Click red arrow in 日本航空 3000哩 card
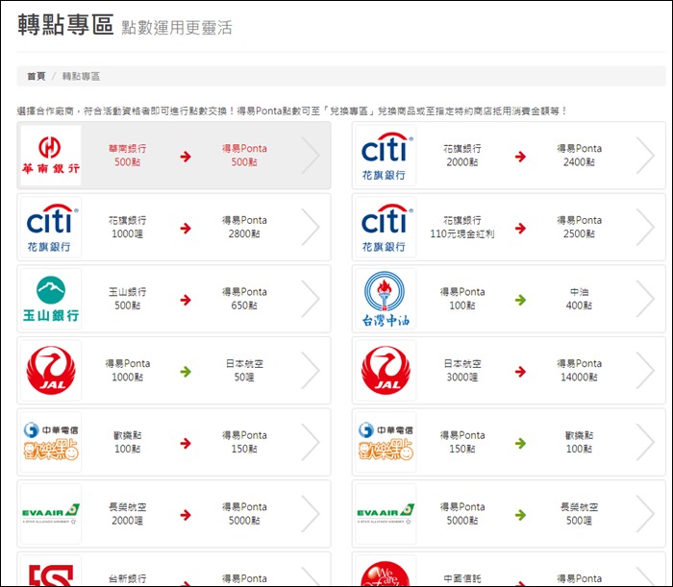673x587 pixels. (520, 372)
